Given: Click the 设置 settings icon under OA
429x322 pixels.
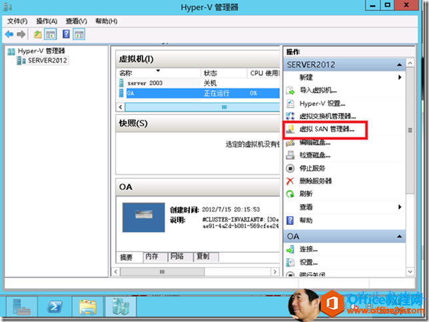Looking at the screenshot, I should [290, 262].
